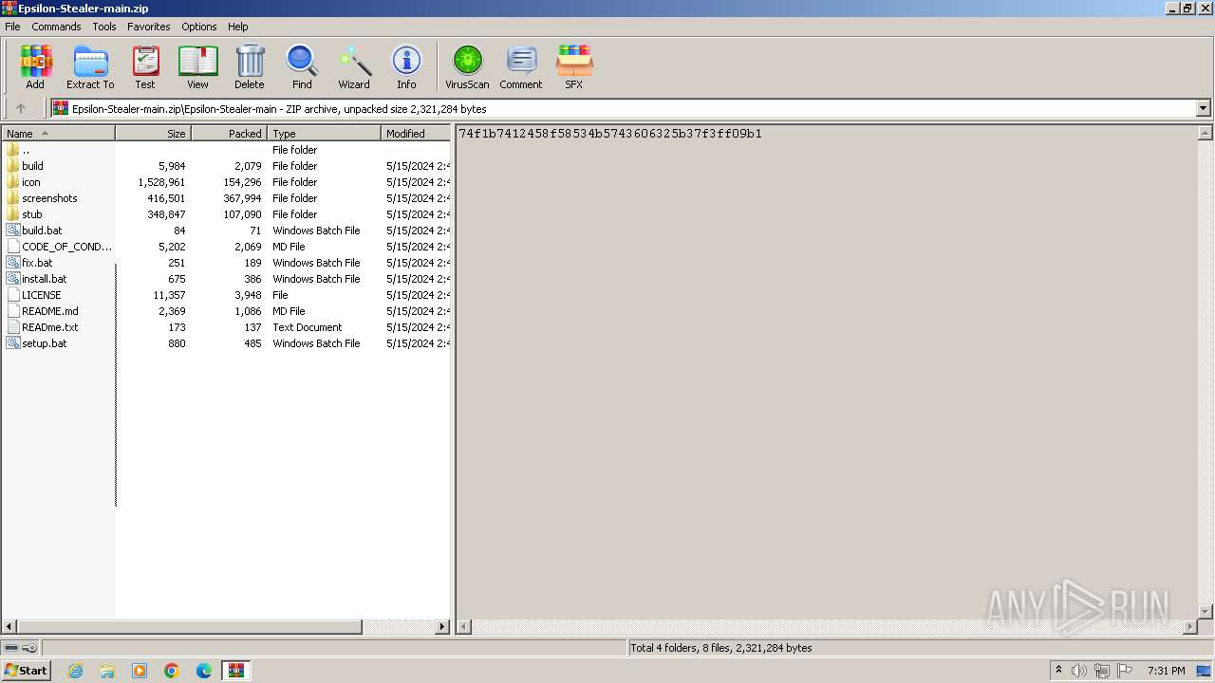Go up one folder level arrow
1215x683 pixels.
(21, 108)
